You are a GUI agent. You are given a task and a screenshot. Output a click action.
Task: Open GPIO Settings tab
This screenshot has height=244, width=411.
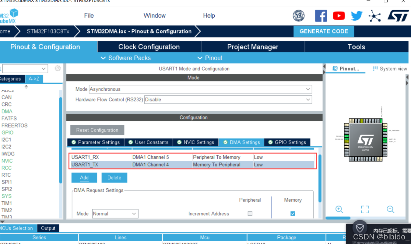(x=287, y=142)
